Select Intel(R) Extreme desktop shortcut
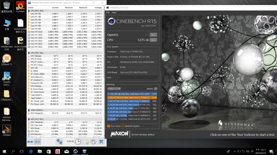This screenshot has width=277, height=155. (7, 78)
